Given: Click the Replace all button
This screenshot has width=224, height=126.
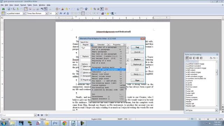Looking at the screenshot, I should (137, 64).
